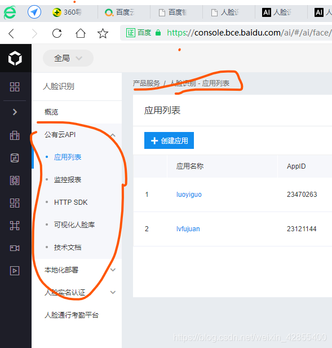Bookmark the page with the star icon
Image resolution: width=332 pixels, height=348 pixels.
[103, 33]
